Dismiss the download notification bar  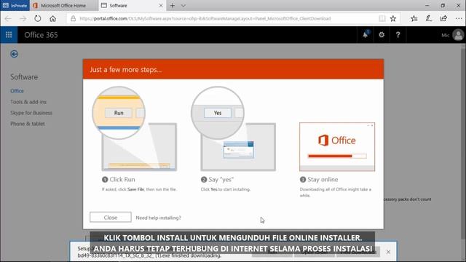[388, 252]
